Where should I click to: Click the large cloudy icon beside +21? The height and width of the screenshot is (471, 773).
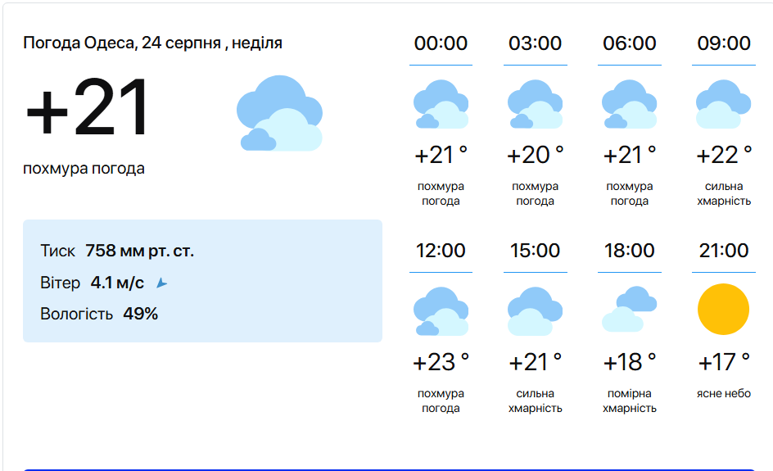click(279, 113)
